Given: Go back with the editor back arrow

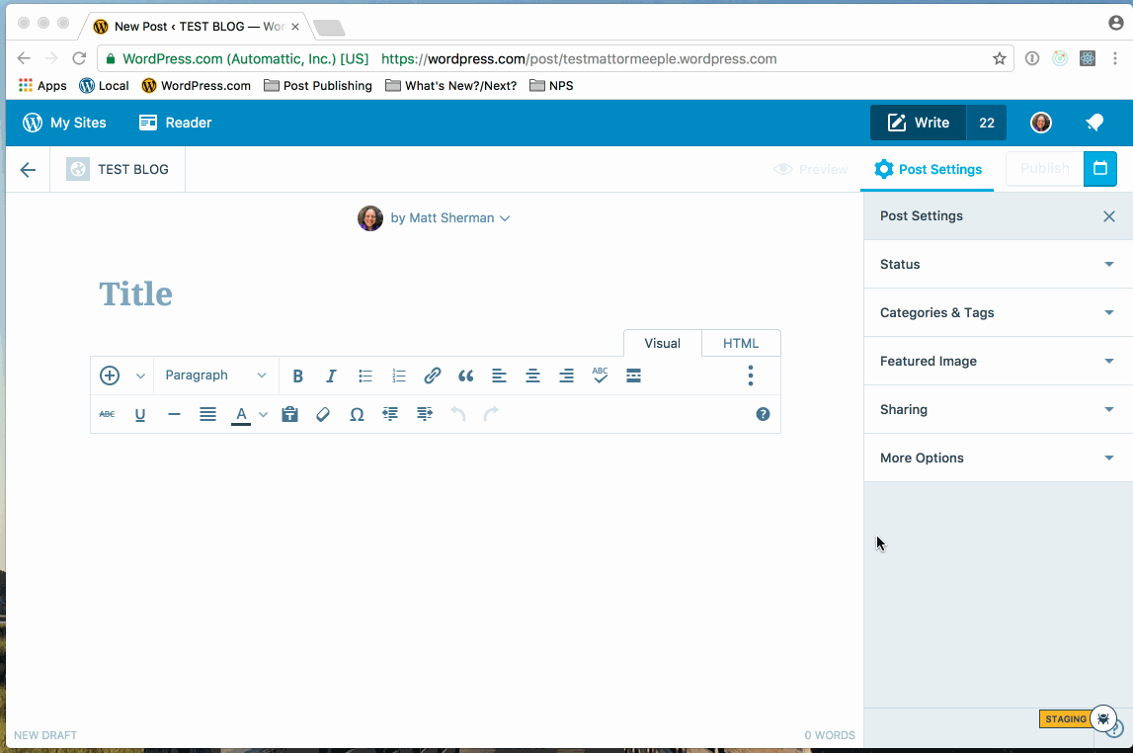Looking at the screenshot, I should pos(29,170).
